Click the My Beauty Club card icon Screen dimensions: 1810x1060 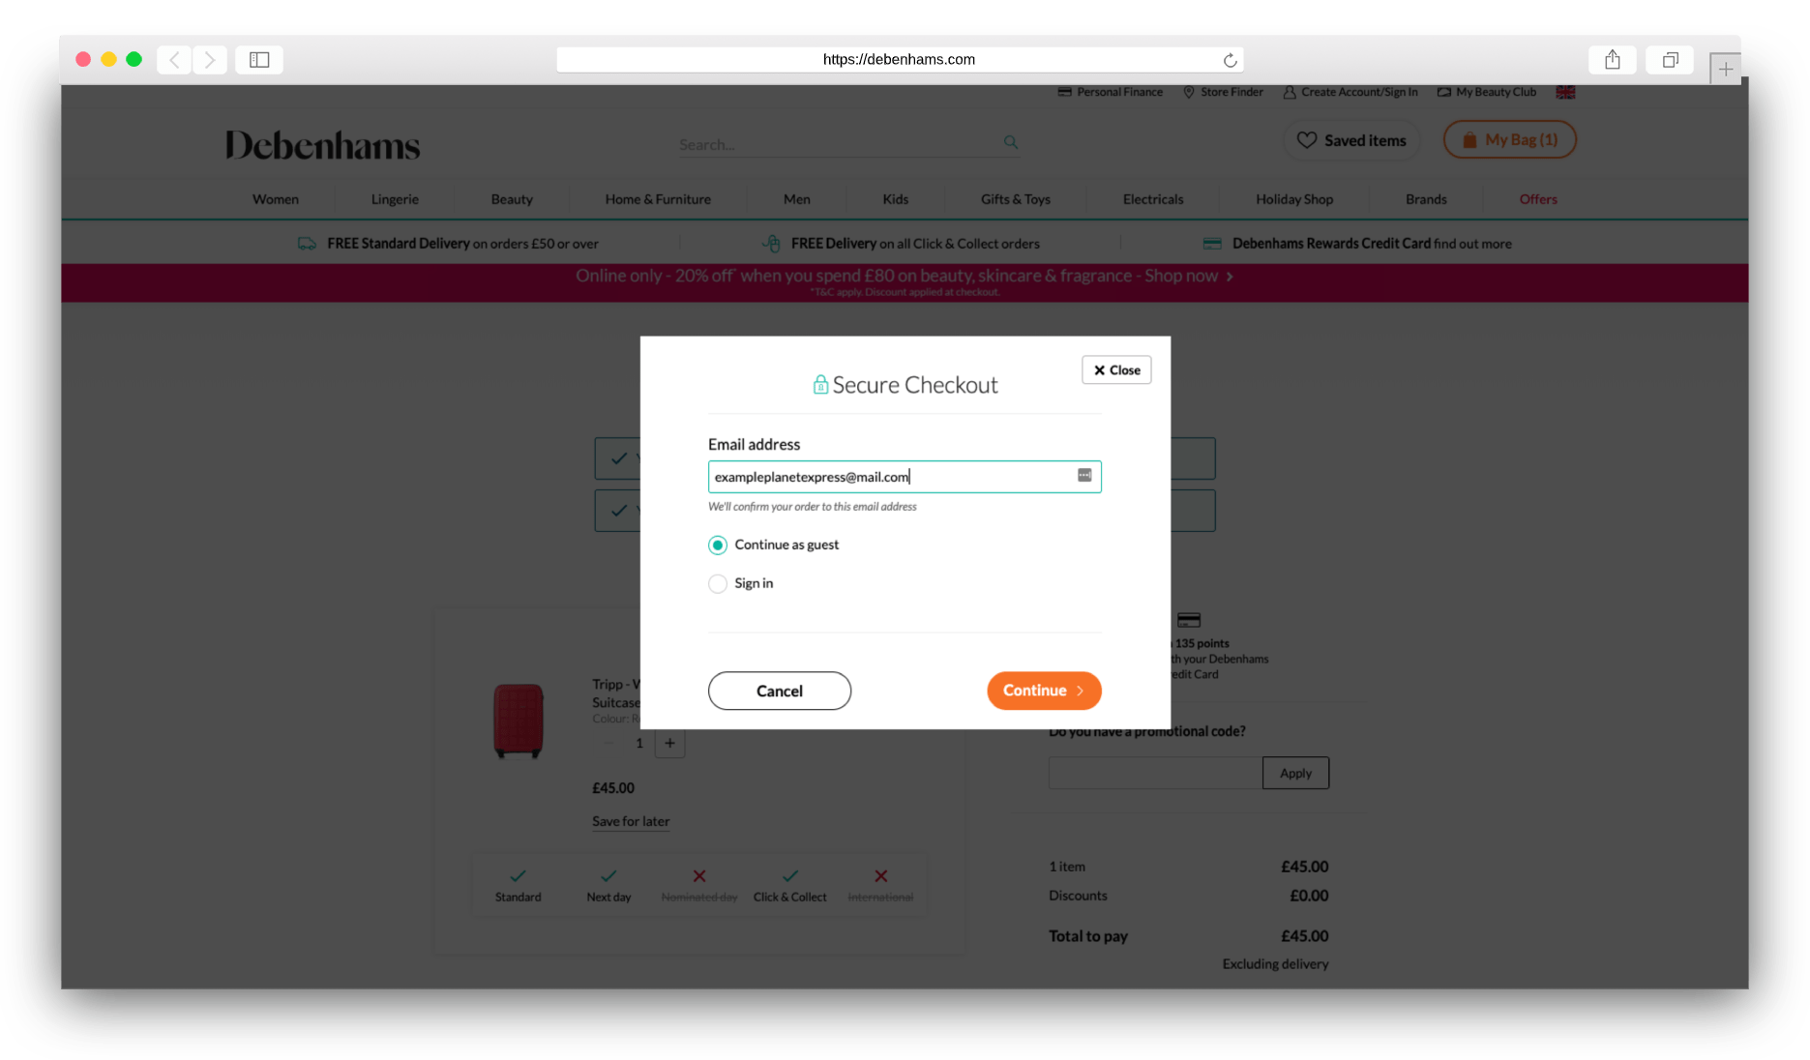1443,92
